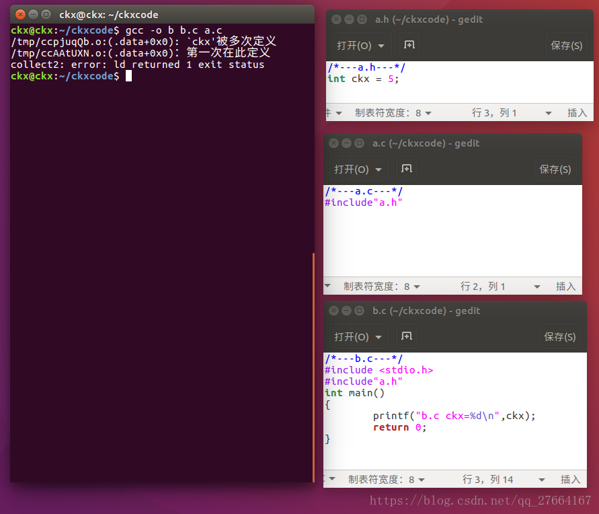The image size is (599, 514).
Task: Close the a.h gedit window
Action: [336, 19]
